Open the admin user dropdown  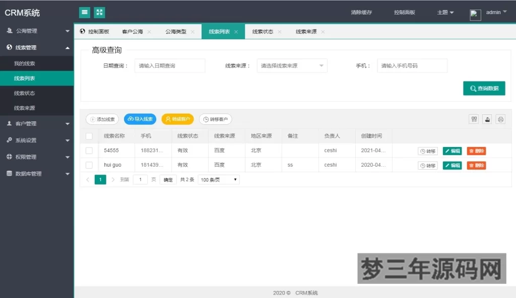pyautogui.click(x=496, y=12)
